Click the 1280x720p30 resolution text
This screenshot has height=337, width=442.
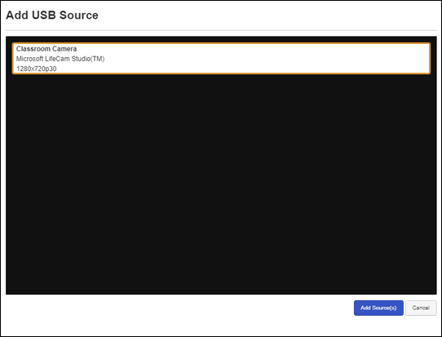(x=37, y=69)
